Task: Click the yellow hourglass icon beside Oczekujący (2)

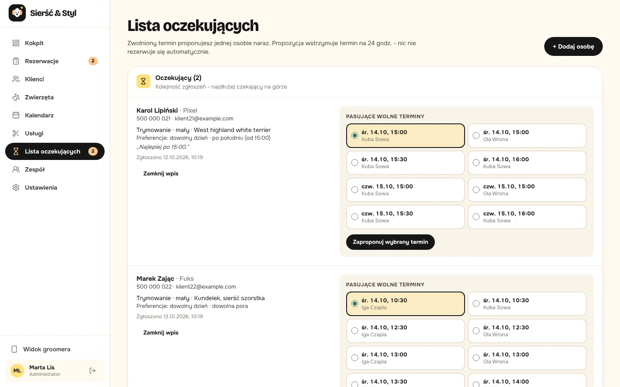Action: 143,81
